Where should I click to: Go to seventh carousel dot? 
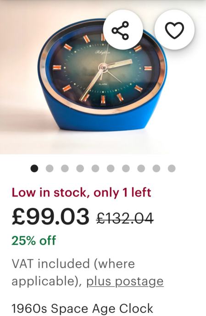[126, 168]
